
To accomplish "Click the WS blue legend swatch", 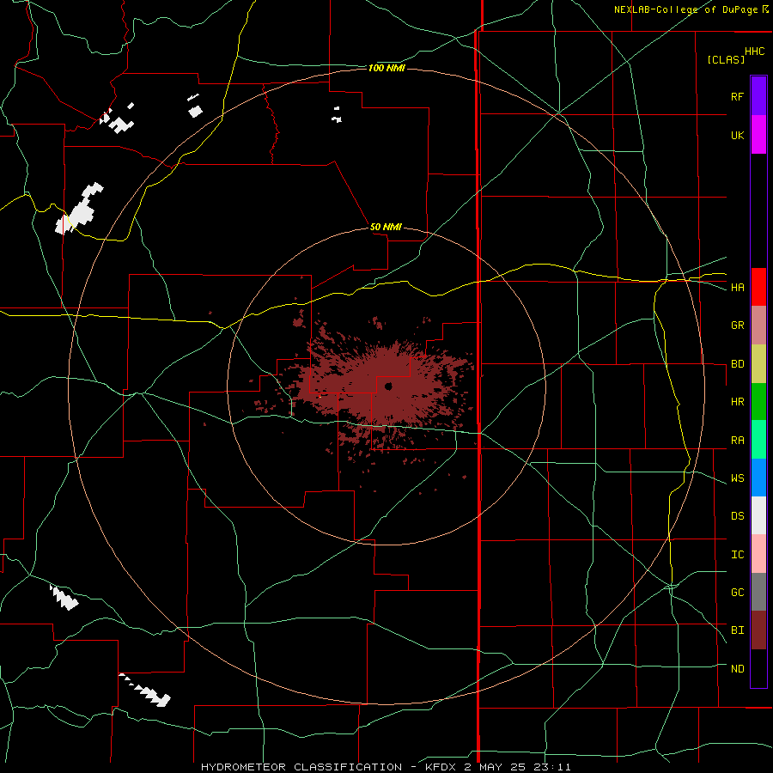I will 758,478.
